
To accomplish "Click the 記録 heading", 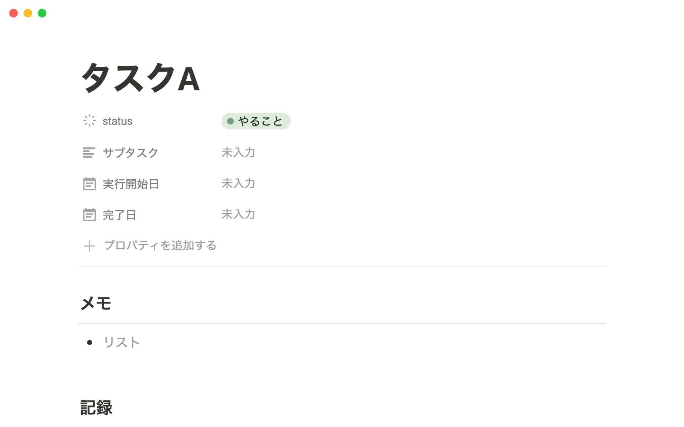I will point(96,408).
